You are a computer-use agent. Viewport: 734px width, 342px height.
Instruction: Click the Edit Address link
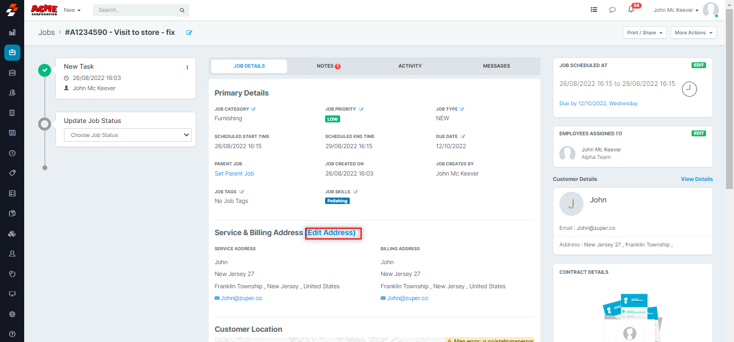[333, 233]
